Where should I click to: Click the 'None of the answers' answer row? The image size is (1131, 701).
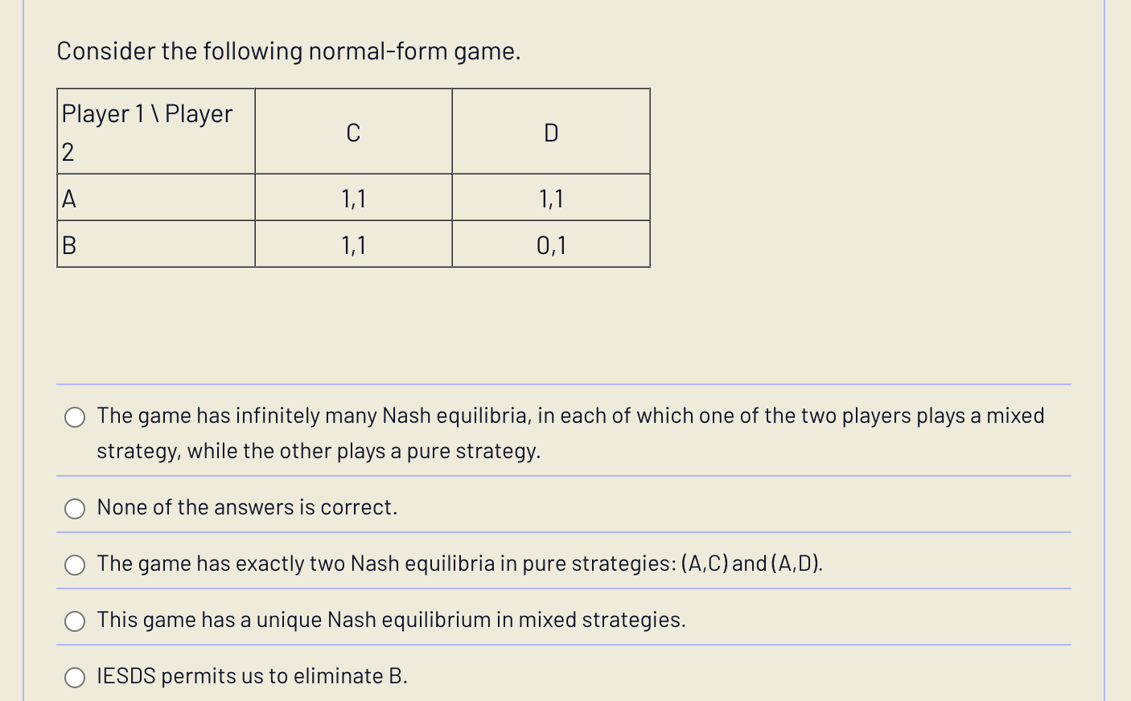[247, 507]
